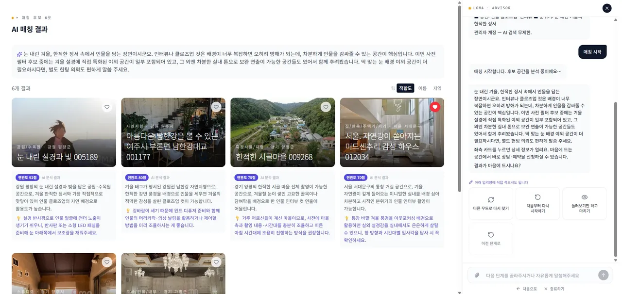Screen dimensions: 622x294
Task: Click the 강바람 tip under the 남한강 card
Action: tap(173, 218)
